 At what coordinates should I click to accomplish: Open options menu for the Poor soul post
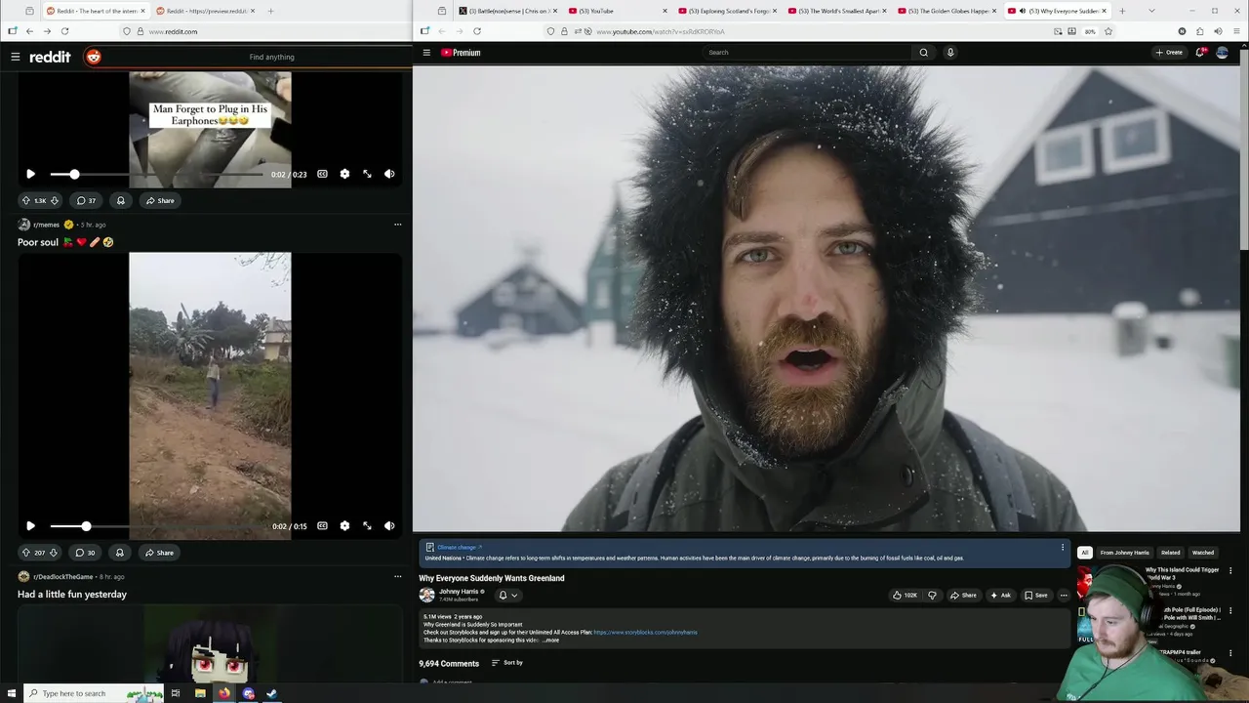point(397,225)
